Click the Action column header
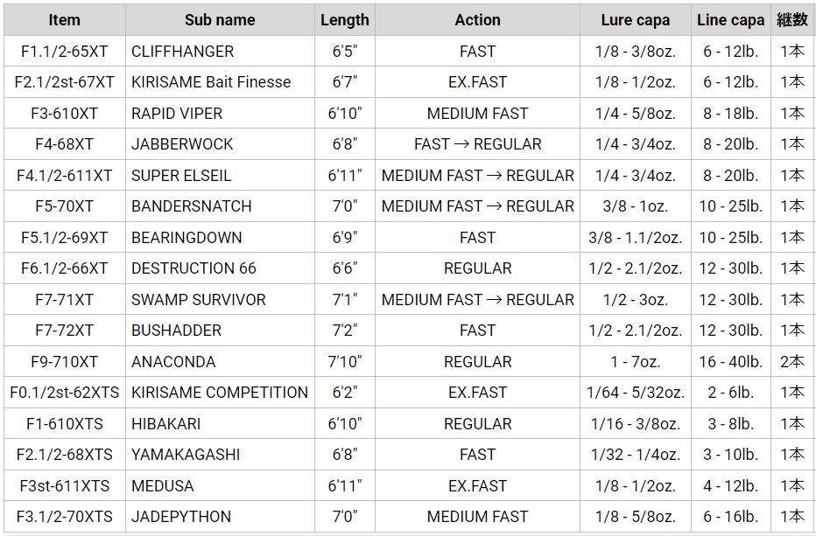The width and height of the screenshot is (816, 536). (477, 20)
